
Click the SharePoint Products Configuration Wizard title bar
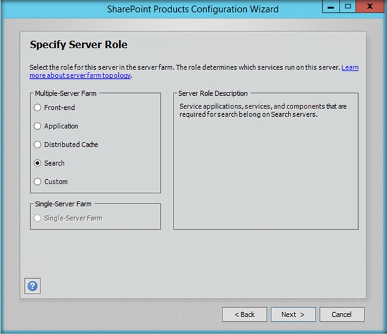193,9
